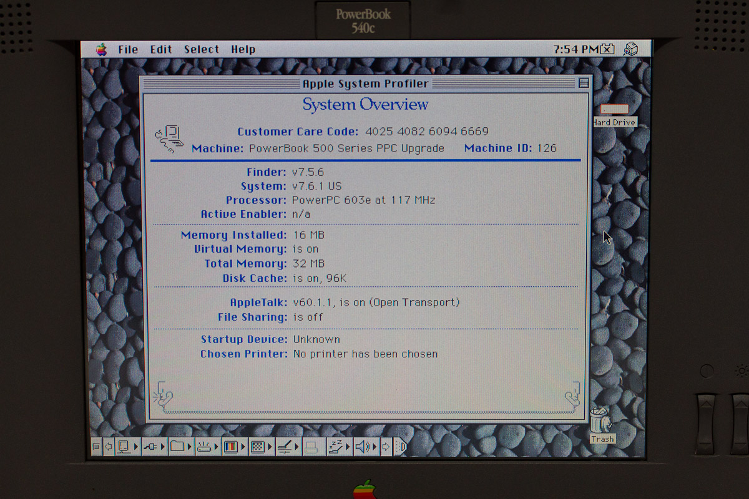Click the battery icon in menu bar
This screenshot has height=499, width=749.
(608, 50)
